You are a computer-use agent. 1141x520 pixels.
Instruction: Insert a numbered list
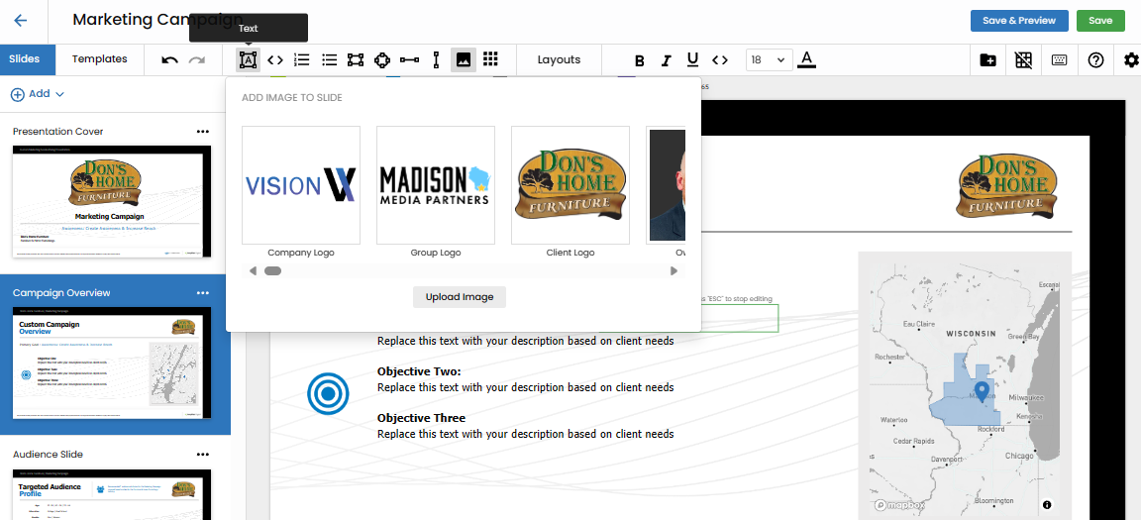302,60
